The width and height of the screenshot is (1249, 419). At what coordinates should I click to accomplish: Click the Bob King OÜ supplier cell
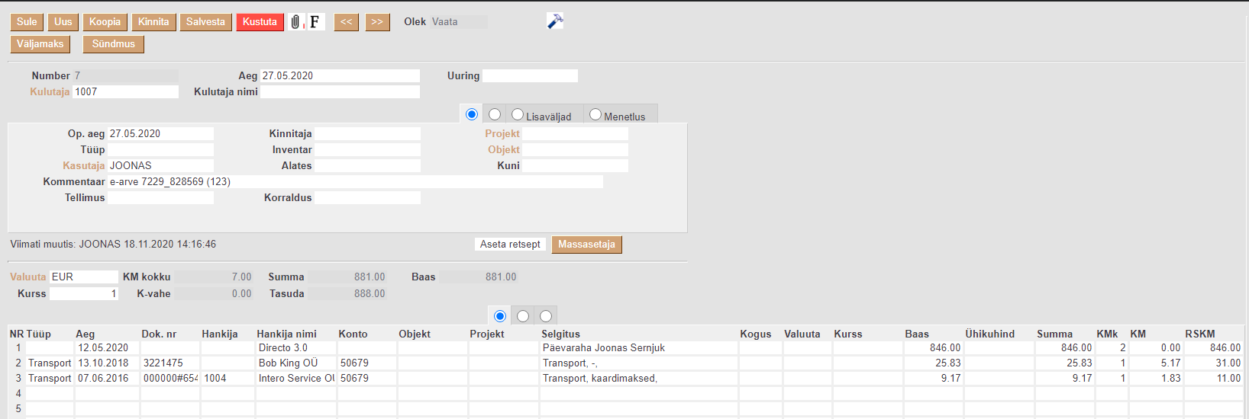click(296, 363)
